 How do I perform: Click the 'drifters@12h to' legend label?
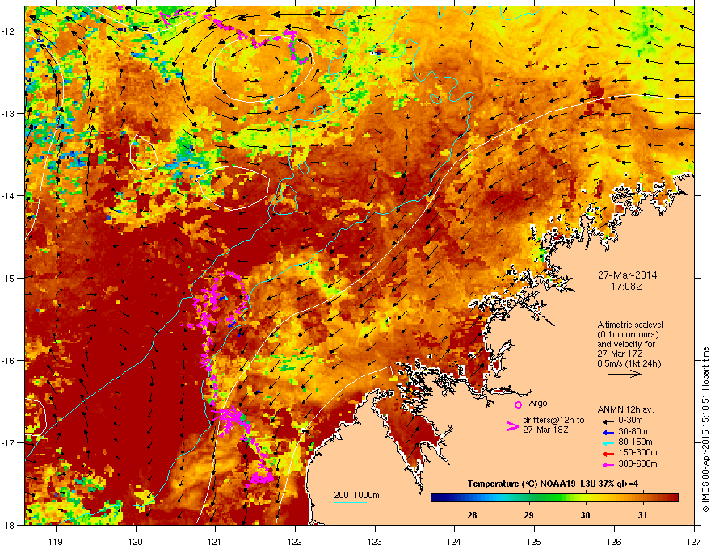553,420
